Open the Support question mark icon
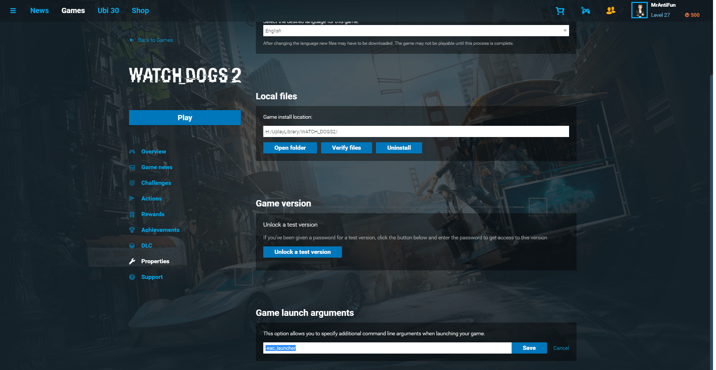Viewport: 716px width, 370px height. 133,277
